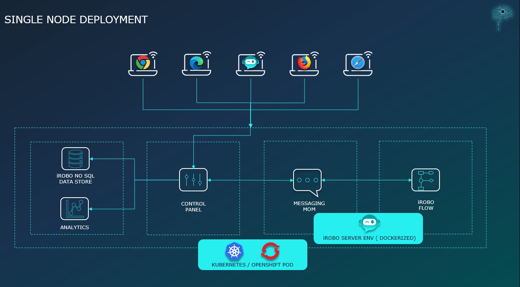Image resolution: width=520 pixels, height=287 pixels.
Task: Click the Messaging MOM speech bubble icon
Action: tap(307, 181)
